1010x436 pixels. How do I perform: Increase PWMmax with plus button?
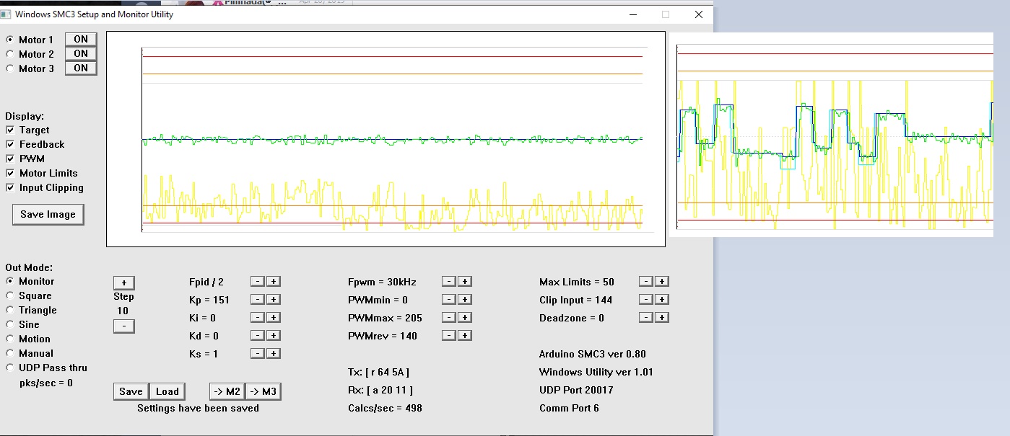click(465, 318)
